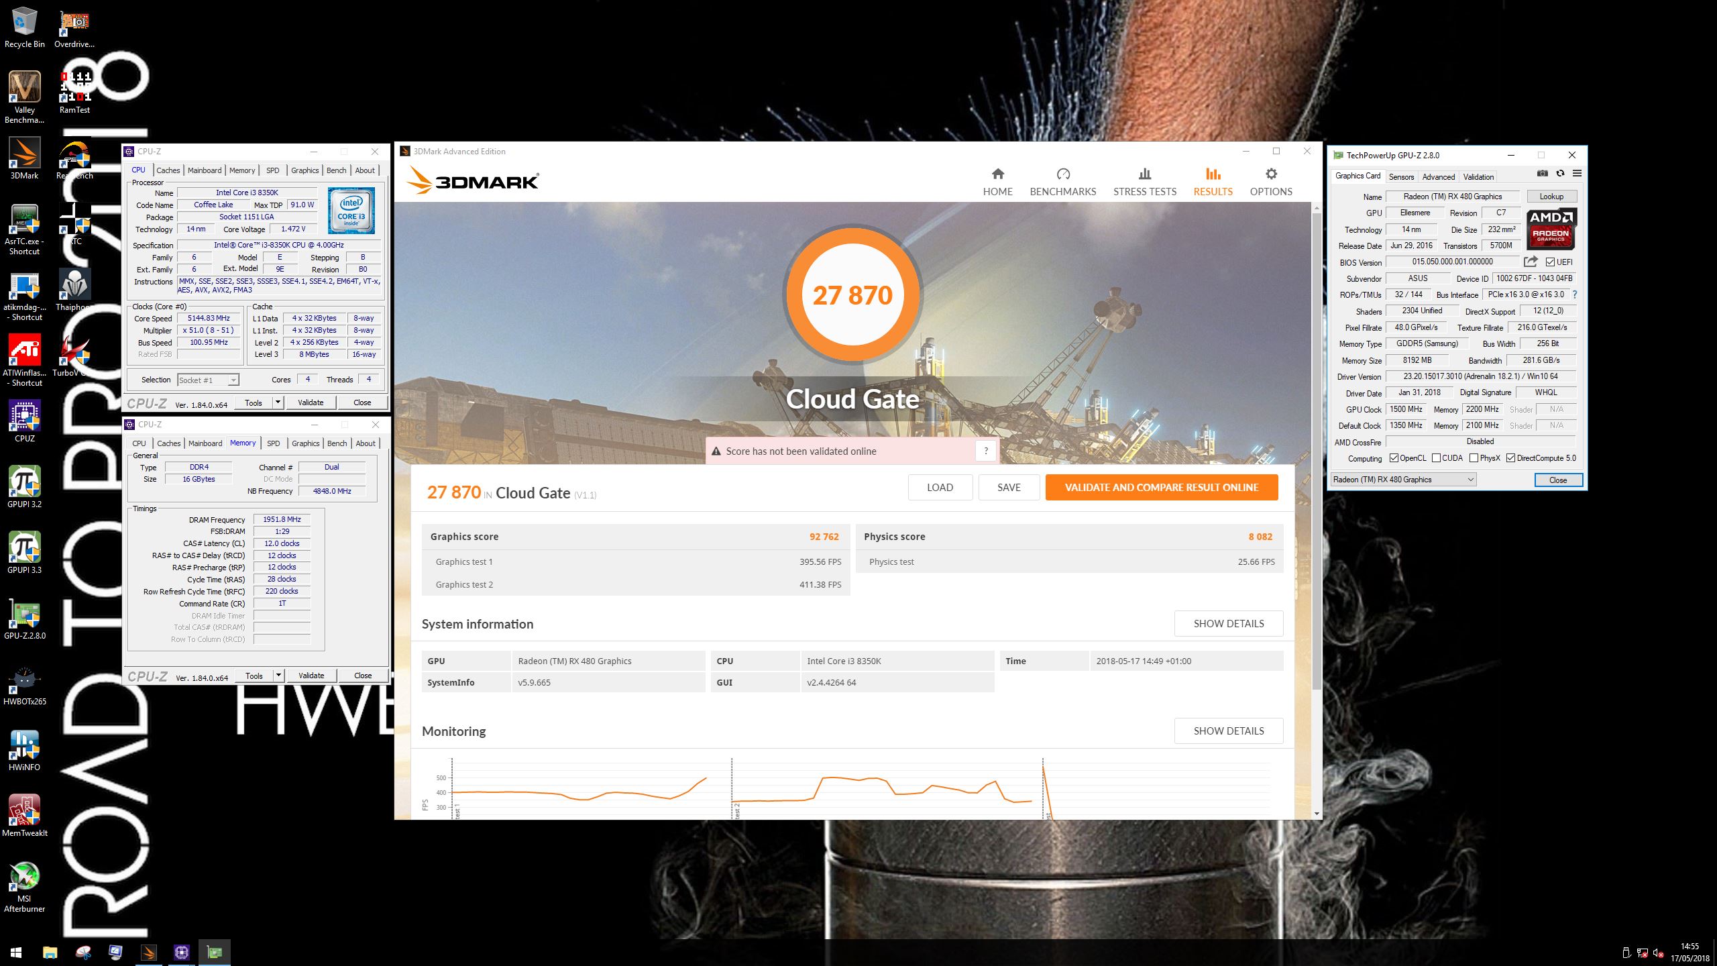Open File Explorer from the taskbar

click(x=50, y=952)
